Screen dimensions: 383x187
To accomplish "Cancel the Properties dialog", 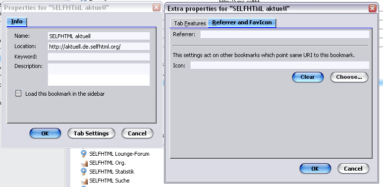I will [x=137, y=133].
